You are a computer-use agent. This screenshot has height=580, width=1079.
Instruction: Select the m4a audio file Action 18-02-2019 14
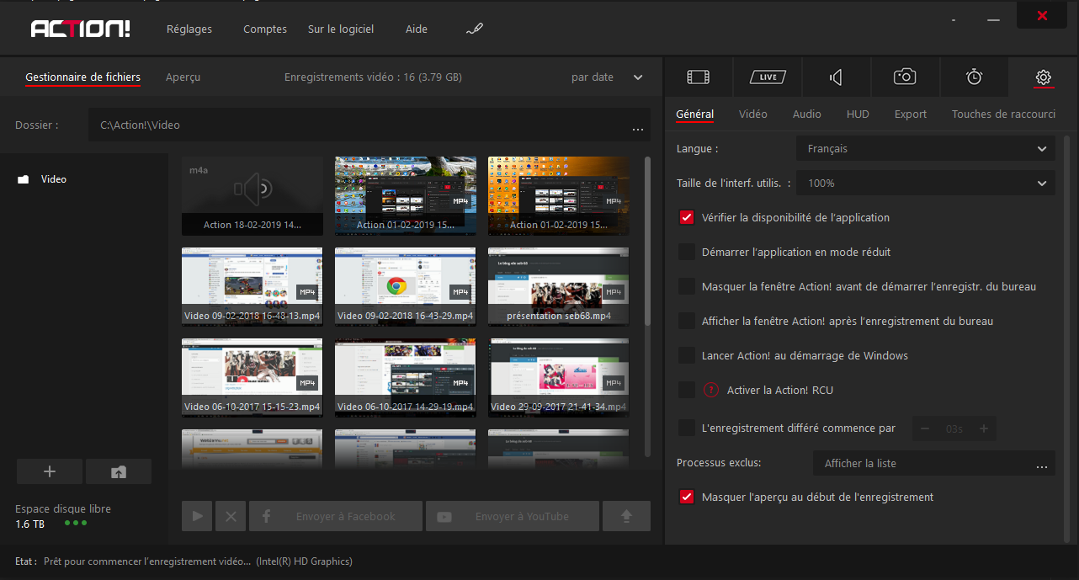coord(252,195)
